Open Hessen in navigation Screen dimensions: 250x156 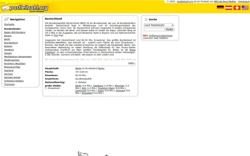pos(8,53)
